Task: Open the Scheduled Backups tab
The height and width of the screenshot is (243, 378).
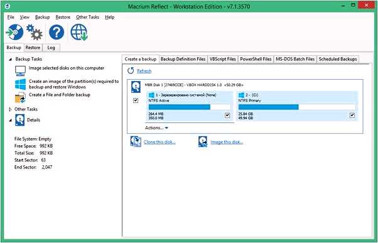Action: [x=338, y=59]
